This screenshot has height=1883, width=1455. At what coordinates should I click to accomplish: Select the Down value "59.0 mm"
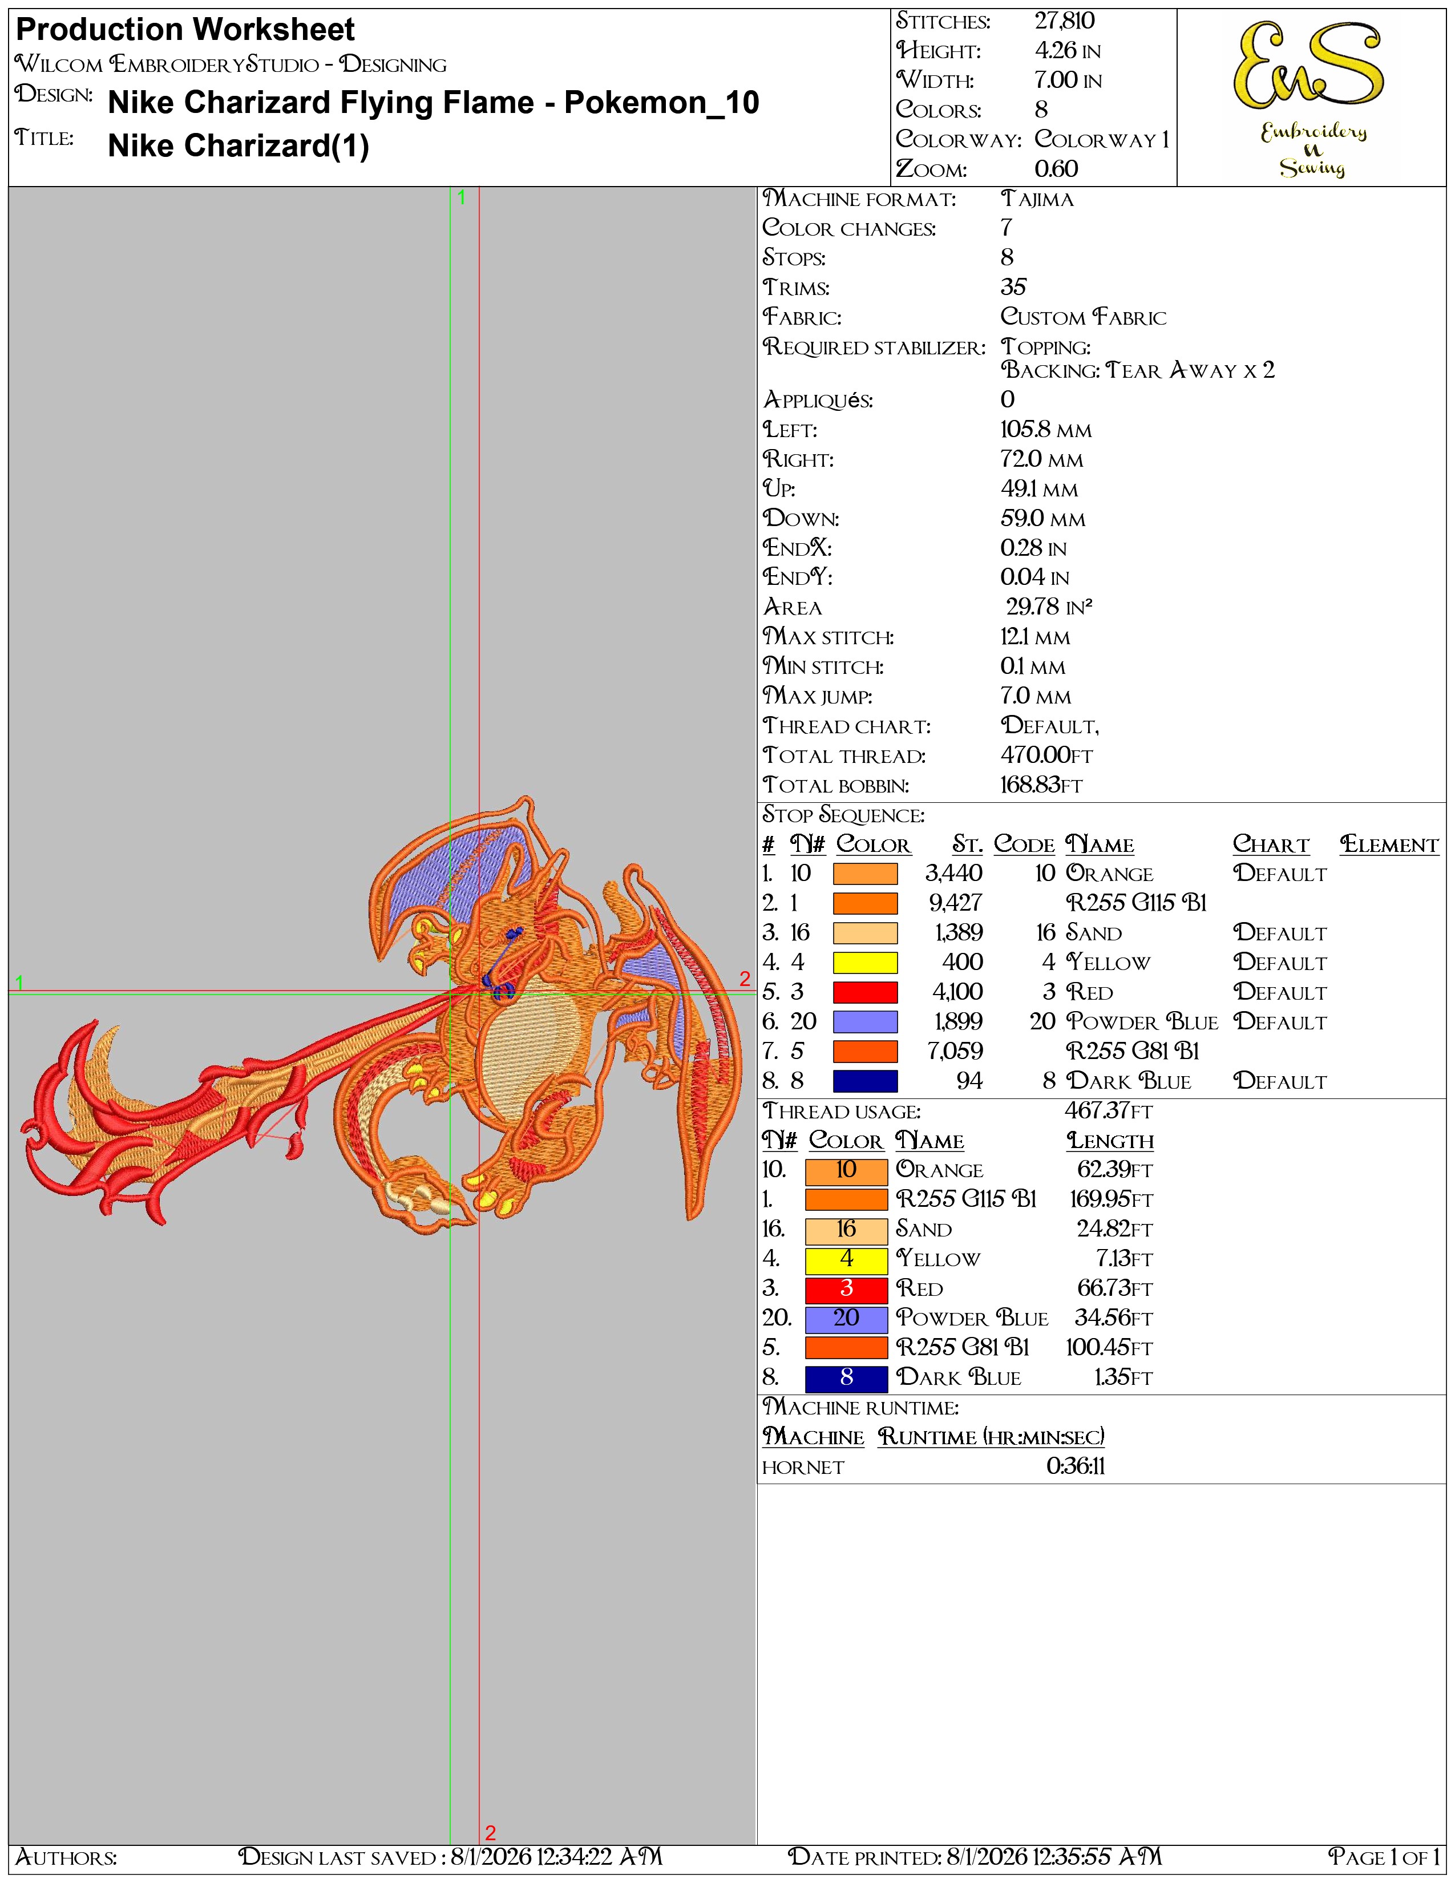1043,519
